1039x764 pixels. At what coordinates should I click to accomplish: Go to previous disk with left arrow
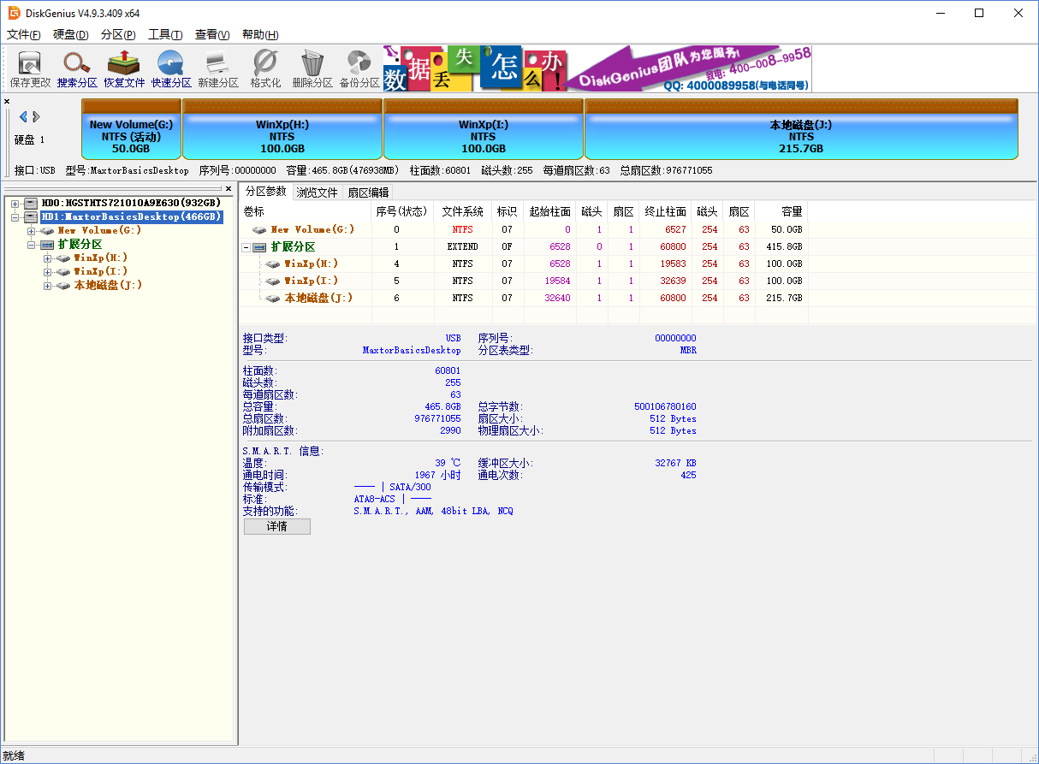click(23, 116)
